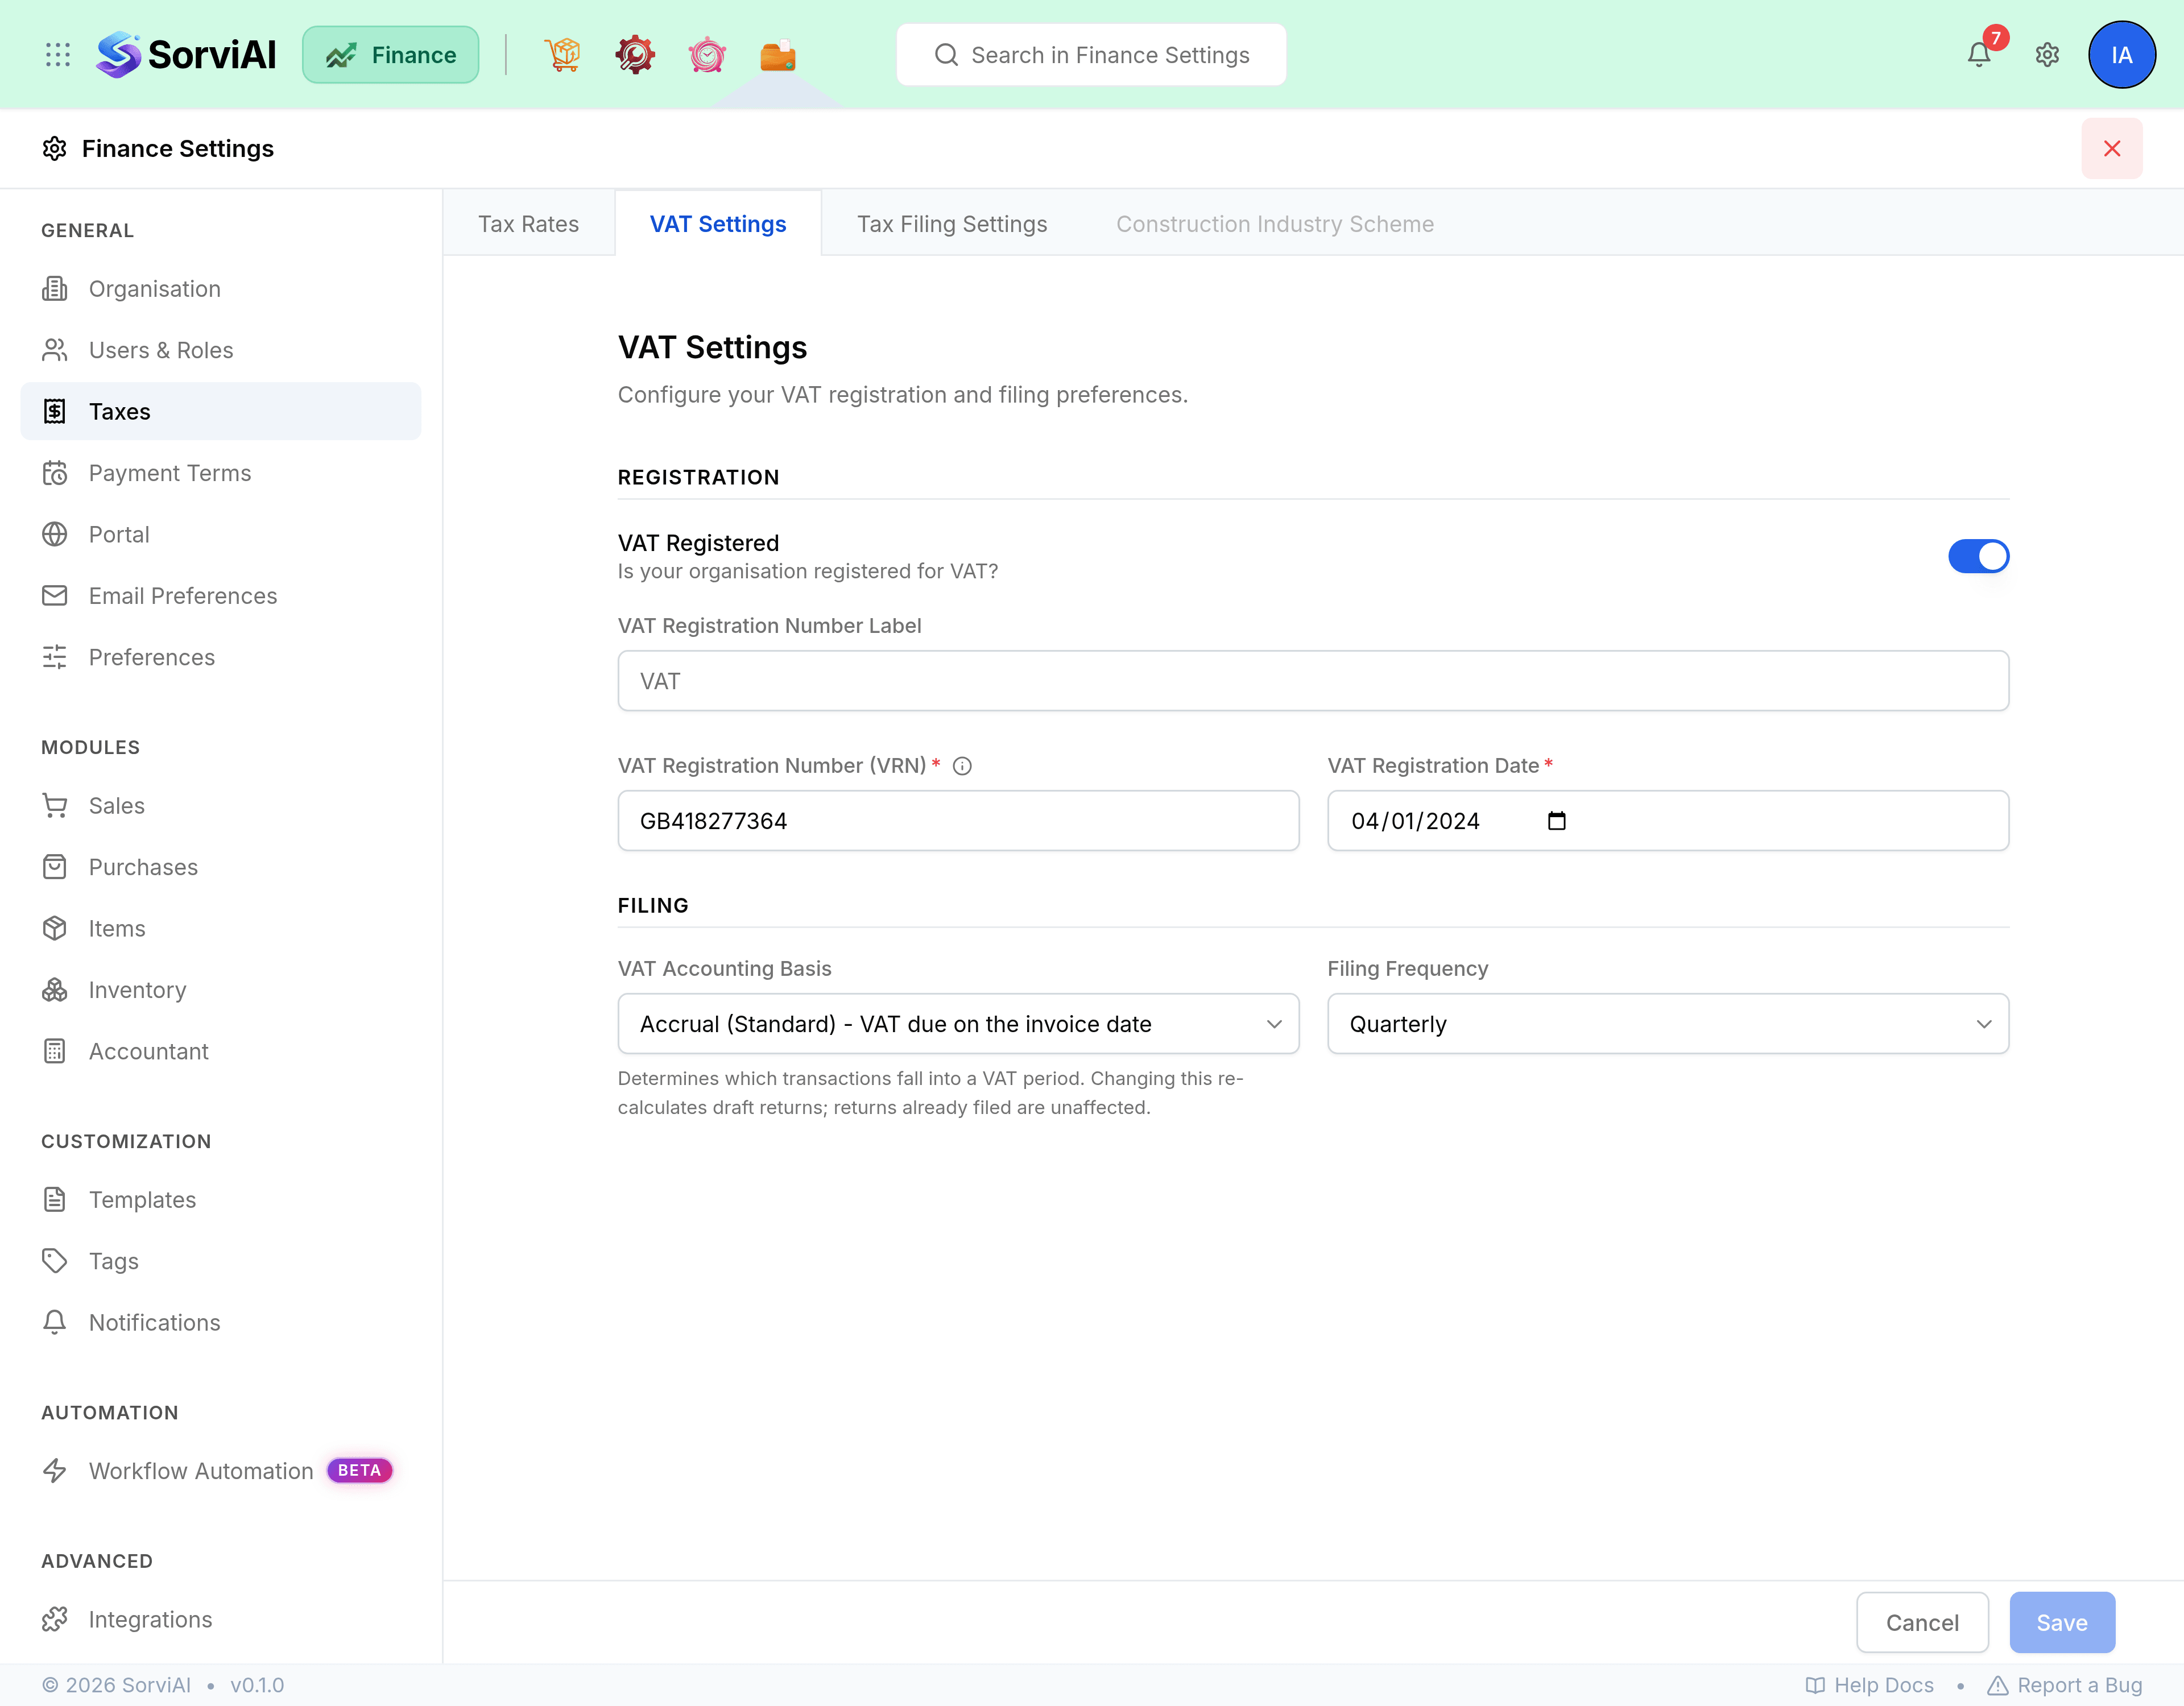The image size is (2184, 1706).
Task: Click the VRN info tooltip icon
Action: pyautogui.click(x=962, y=766)
